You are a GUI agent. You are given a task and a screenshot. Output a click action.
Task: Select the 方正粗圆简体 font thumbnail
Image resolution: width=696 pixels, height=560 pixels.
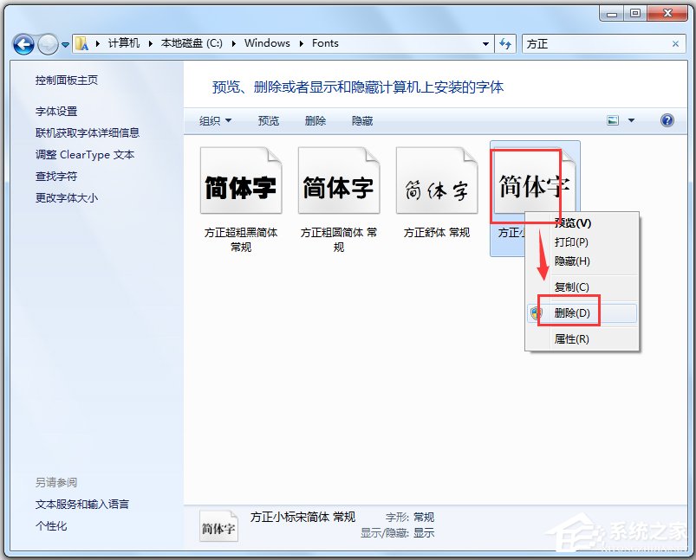coord(339,180)
